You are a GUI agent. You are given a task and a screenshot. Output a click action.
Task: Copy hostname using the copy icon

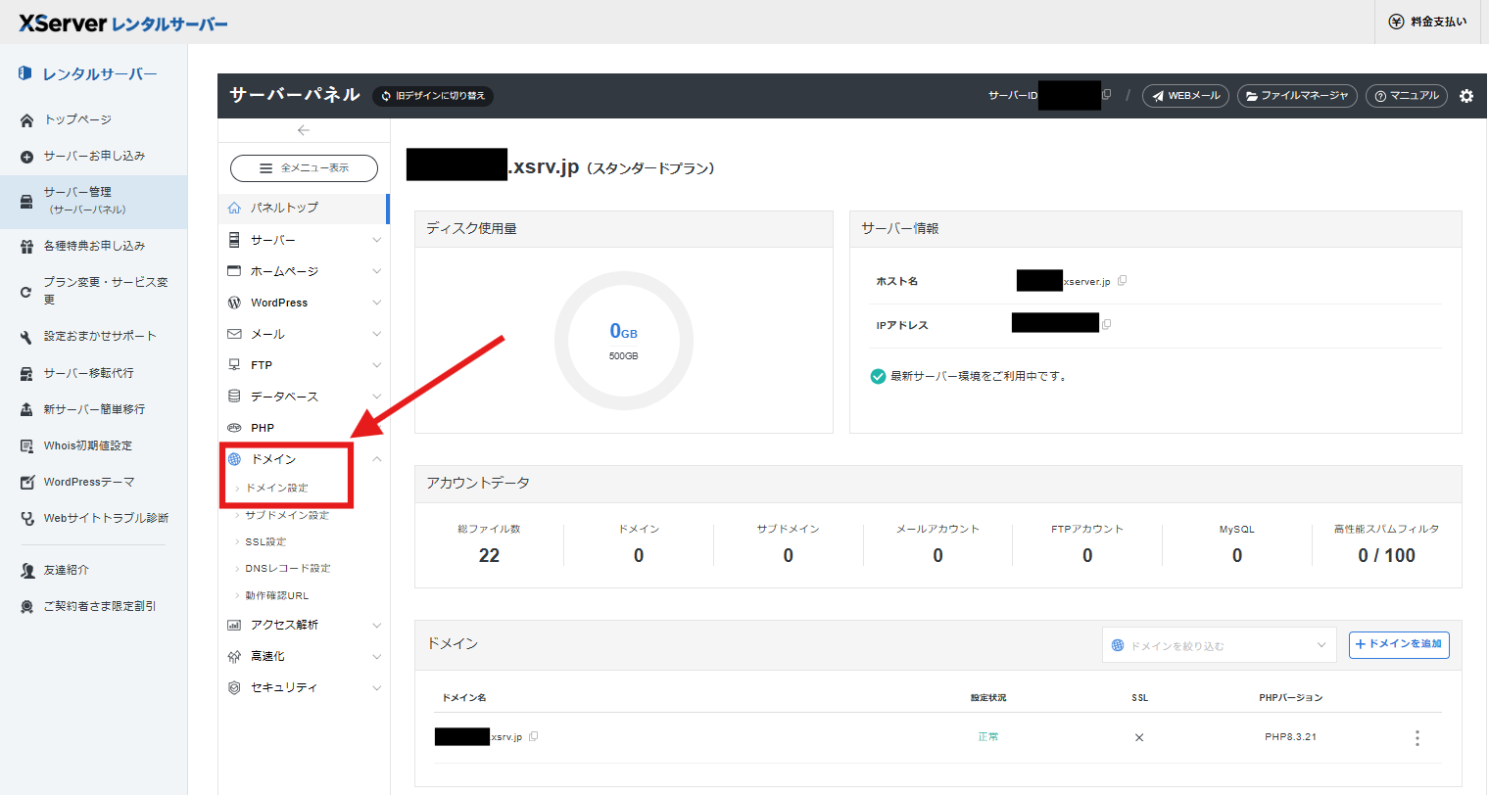coord(1123,281)
